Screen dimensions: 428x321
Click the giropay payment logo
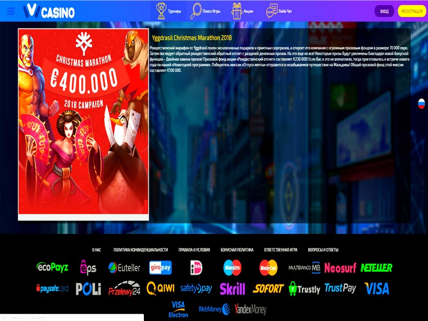pos(160,267)
